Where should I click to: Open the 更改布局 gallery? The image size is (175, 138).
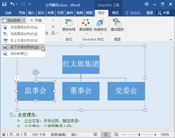click(69, 27)
